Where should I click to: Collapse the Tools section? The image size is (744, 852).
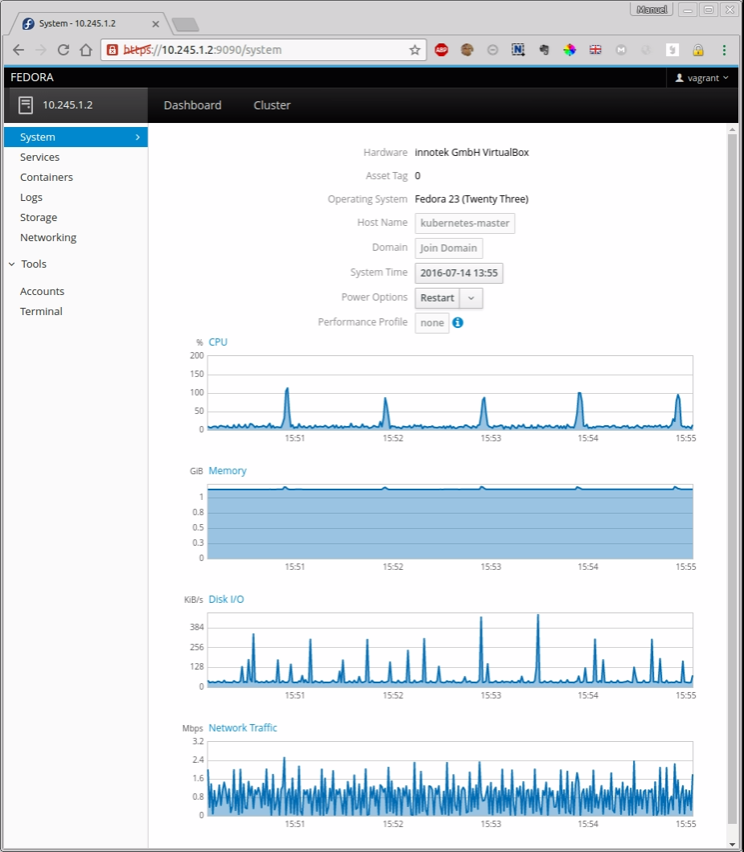point(27,264)
